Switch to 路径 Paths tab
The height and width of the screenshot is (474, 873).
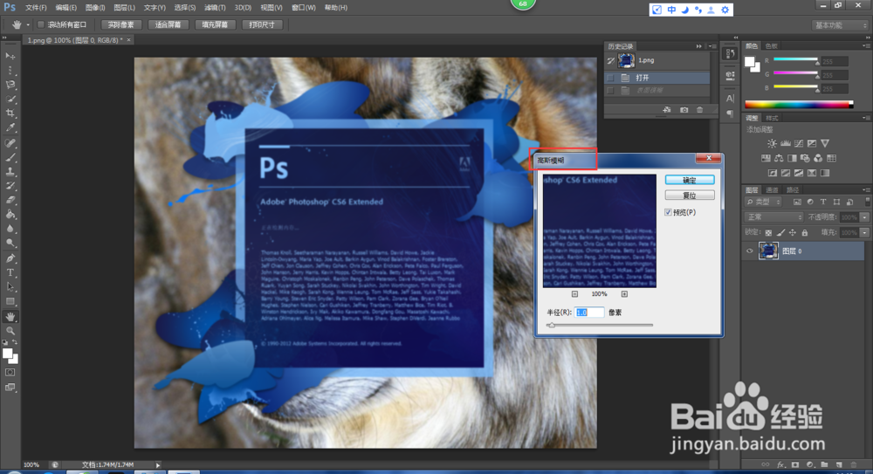pyautogui.click(x=793, y=190)
